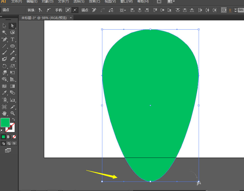Switch to the 未标题-3* document tab
The image size is (244, 191).
point(44,18)
